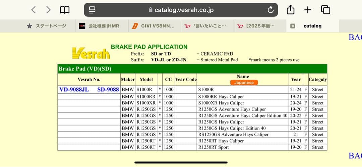Reload the page with the refresh icon

click(x=270, y=10)
